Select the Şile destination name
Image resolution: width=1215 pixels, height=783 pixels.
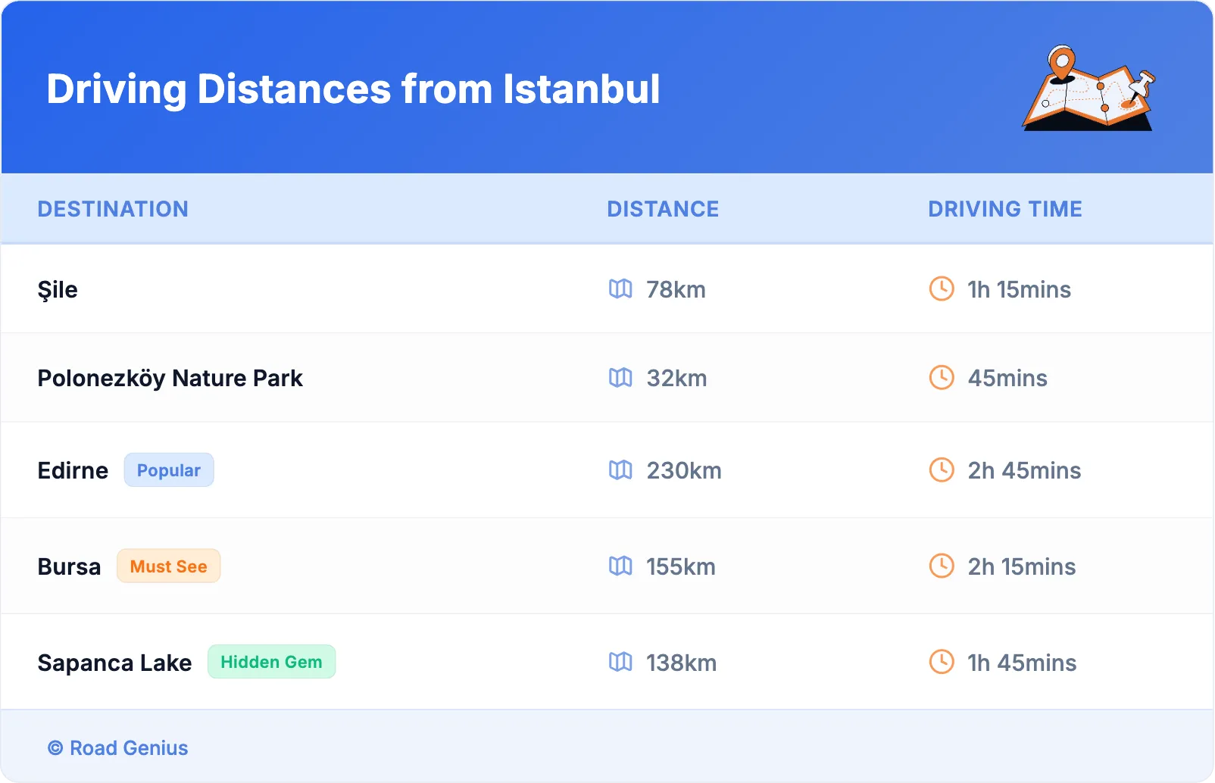point(58,290)
